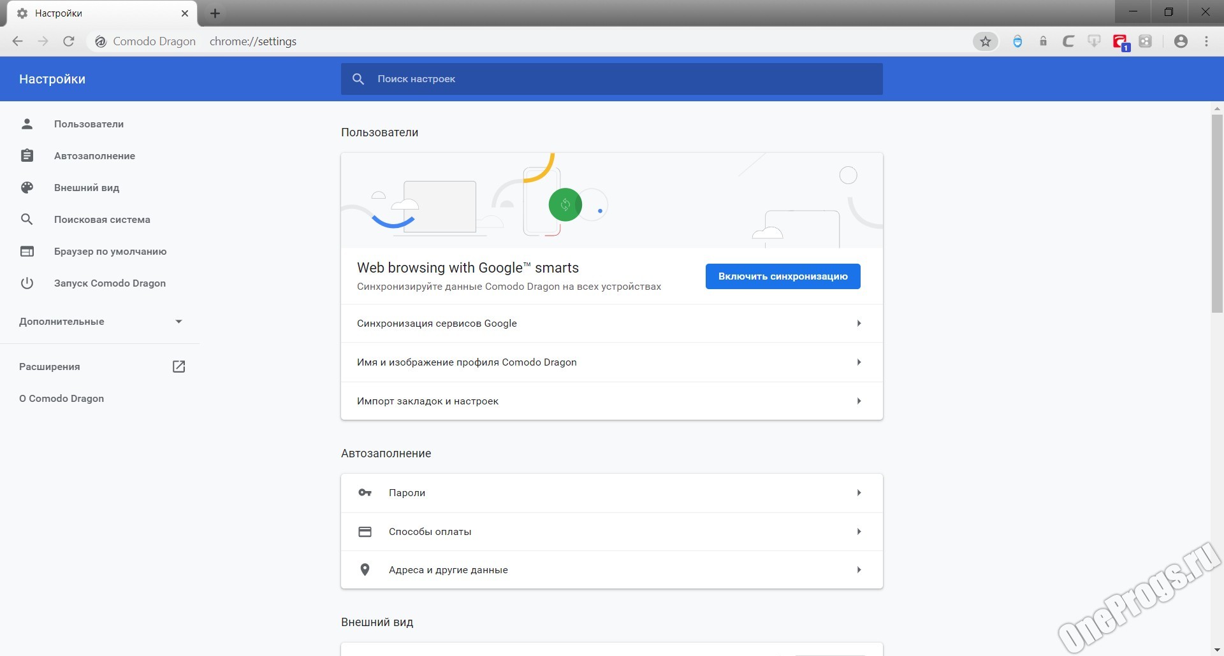1224x656 pixels.
Task: Click the Настройки header title
Action: click(52, 79)
